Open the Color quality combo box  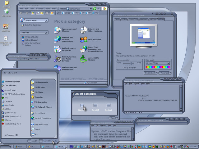pos(158,63)
